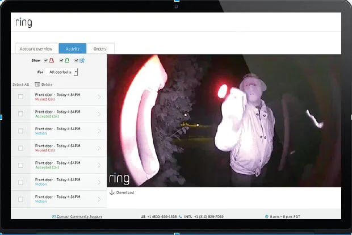The height and width of the screenshot is (235, 352).
Task: Toggle the checkbox beside the red bell filter
Action: pyautogui.click(x=46, y=60)
